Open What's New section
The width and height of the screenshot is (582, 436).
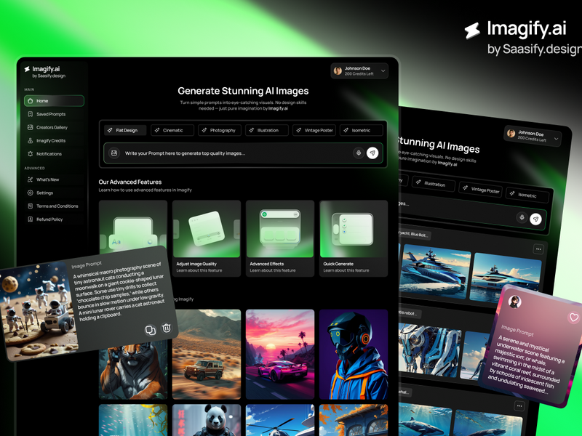pyautogui.click(x=54, y=179)
